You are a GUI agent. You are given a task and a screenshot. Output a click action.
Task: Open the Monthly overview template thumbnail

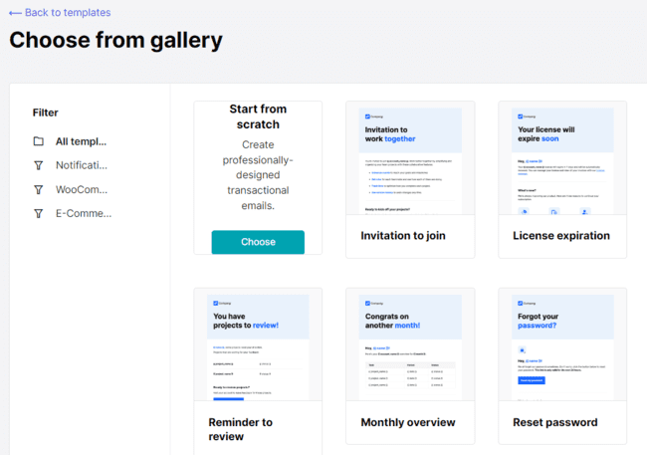[410, 344]
